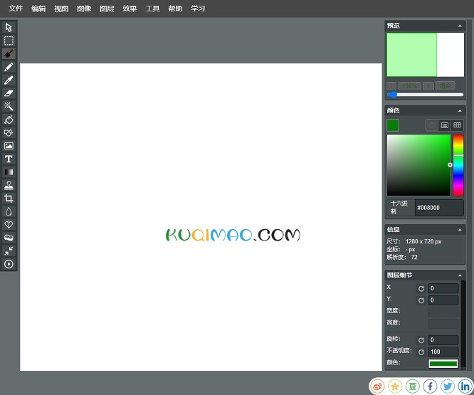Click the insert image Media tool

9,146
